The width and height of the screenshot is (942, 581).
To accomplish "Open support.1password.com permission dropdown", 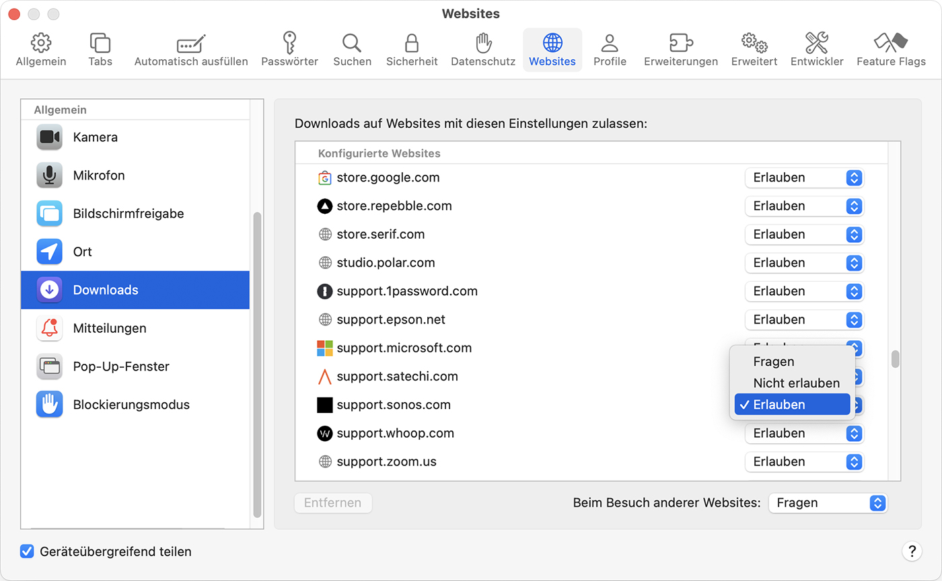I will coord(804,292).
